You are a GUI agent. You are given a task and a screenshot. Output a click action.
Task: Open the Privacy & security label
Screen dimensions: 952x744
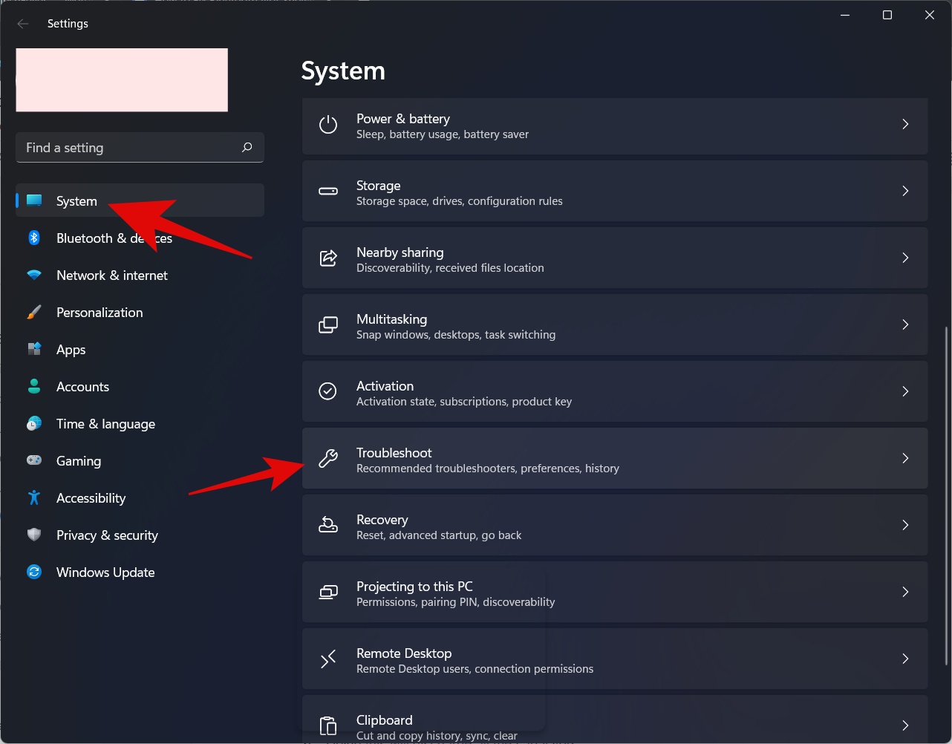(107, 535)
